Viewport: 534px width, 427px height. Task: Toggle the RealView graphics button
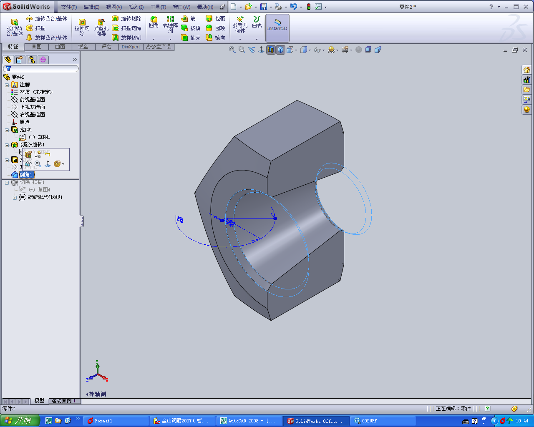click(359, 50)
